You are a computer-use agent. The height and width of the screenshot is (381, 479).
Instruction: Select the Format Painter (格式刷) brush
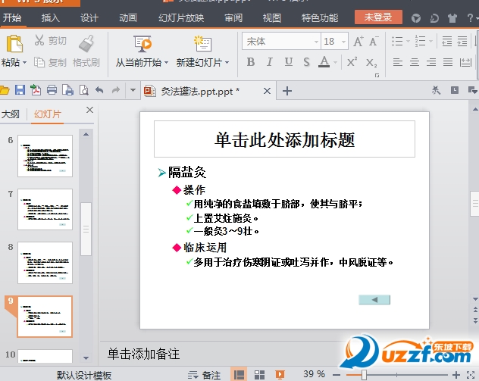coord(86,43)
